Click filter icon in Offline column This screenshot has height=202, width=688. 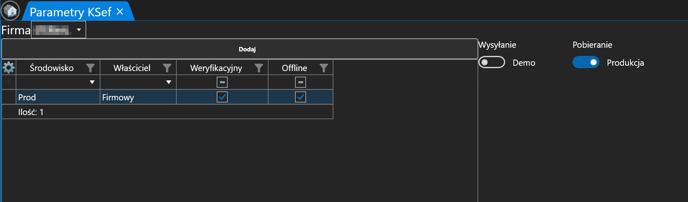pos(324,68)
